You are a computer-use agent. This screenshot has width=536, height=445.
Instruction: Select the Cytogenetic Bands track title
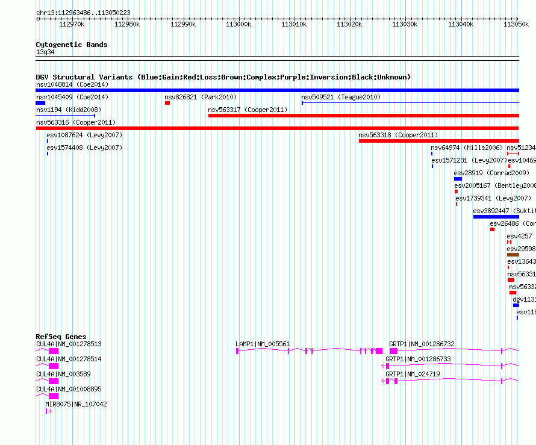tap(72, 45)
